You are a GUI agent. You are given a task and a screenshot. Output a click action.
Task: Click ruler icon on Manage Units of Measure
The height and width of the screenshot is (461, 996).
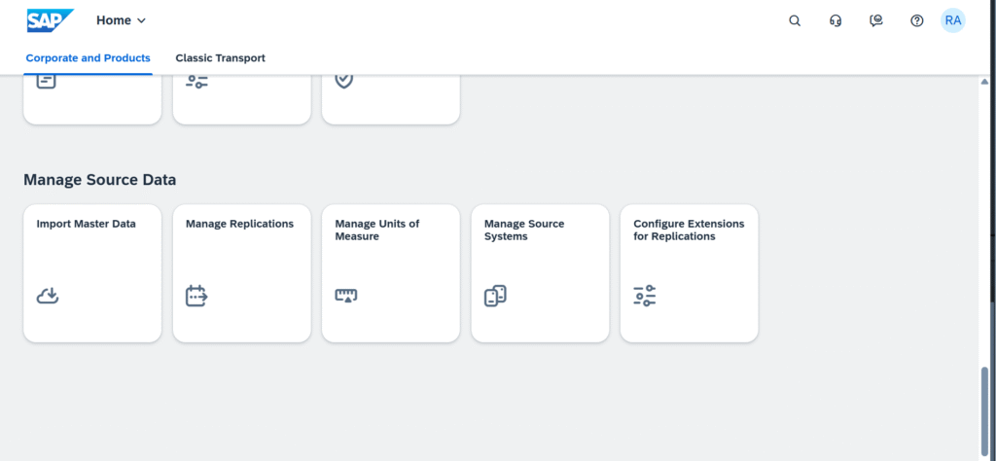(346, 296)
